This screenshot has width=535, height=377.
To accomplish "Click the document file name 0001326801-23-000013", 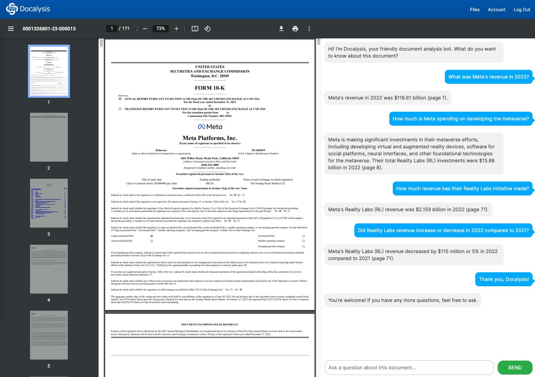I will tap(49, 29).
